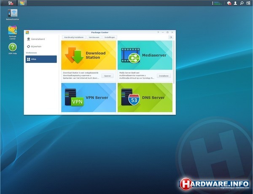Viewport: 253px width, 194px height.
Task: Open the user account menu icon
Action: tap(235, 3)
